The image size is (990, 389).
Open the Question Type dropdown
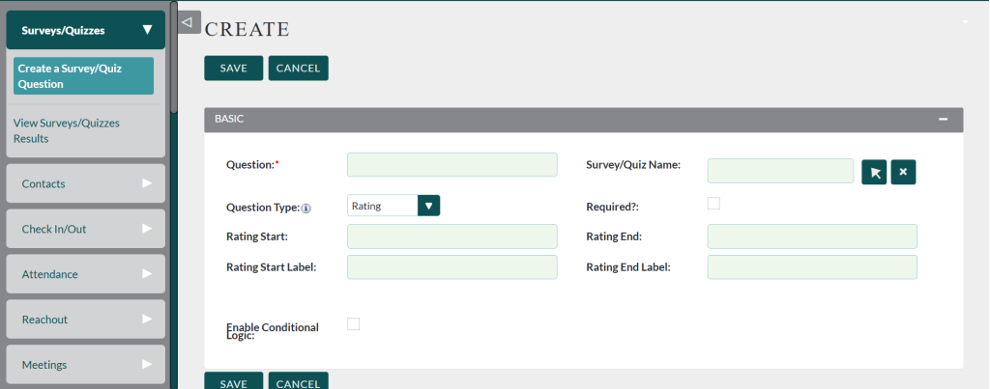(x=428, y=206)
